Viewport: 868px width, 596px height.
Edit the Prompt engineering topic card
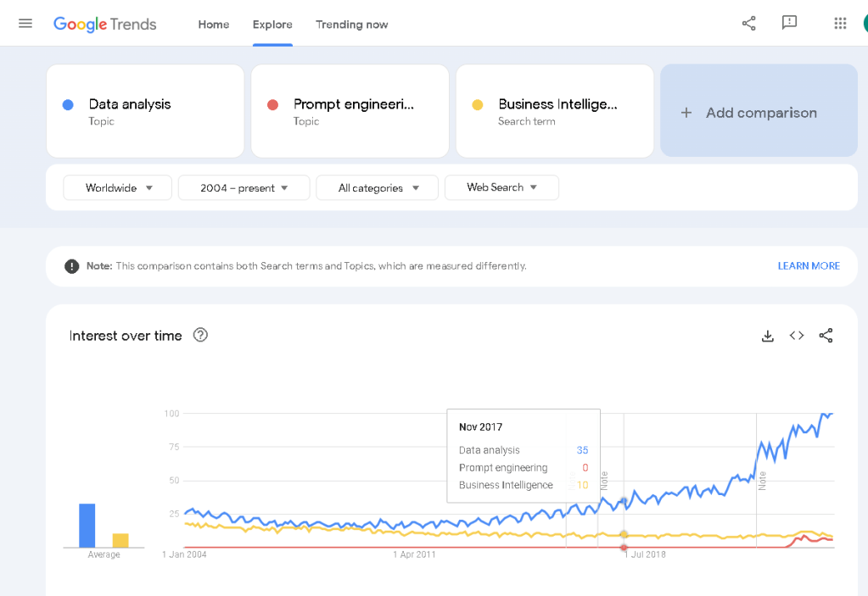click(x=350, y=111)
